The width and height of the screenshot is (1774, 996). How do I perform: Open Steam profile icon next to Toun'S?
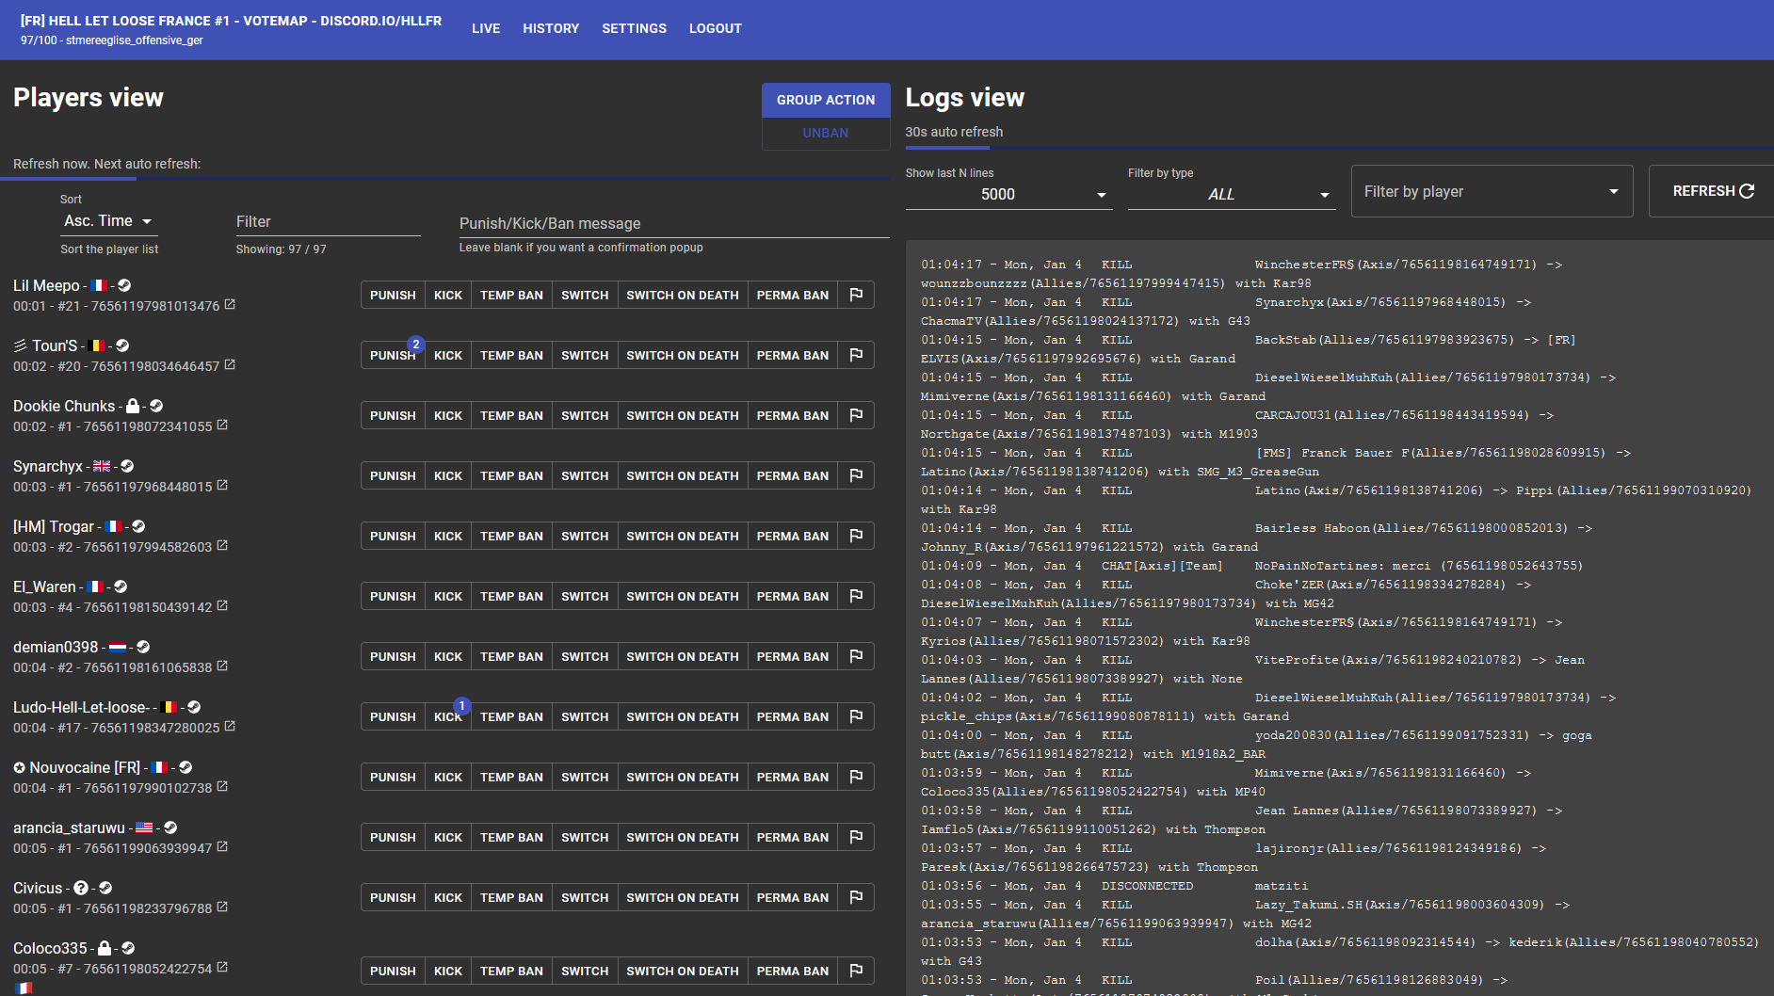click(x=122, y=345)
